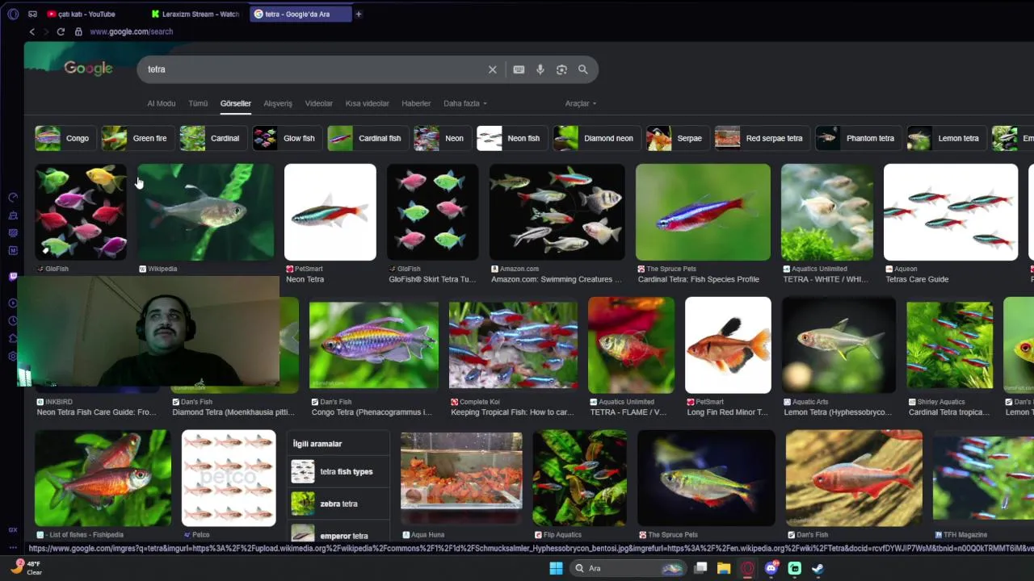This screenshot has width=1034, height=581.
Task: Switch to the Tümü results tab
Action: point(198,103)
